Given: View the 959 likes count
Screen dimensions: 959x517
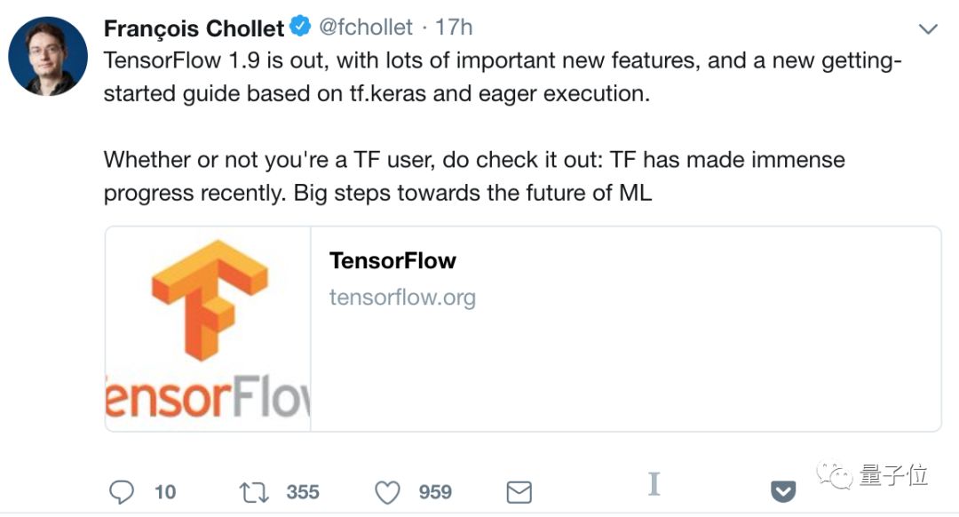Looking at the screenshot, I should click(x=435, y=491).
